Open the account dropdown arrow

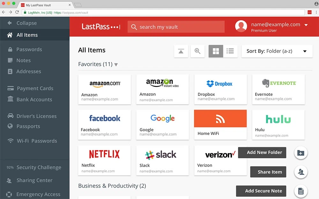tap(306, 25)
